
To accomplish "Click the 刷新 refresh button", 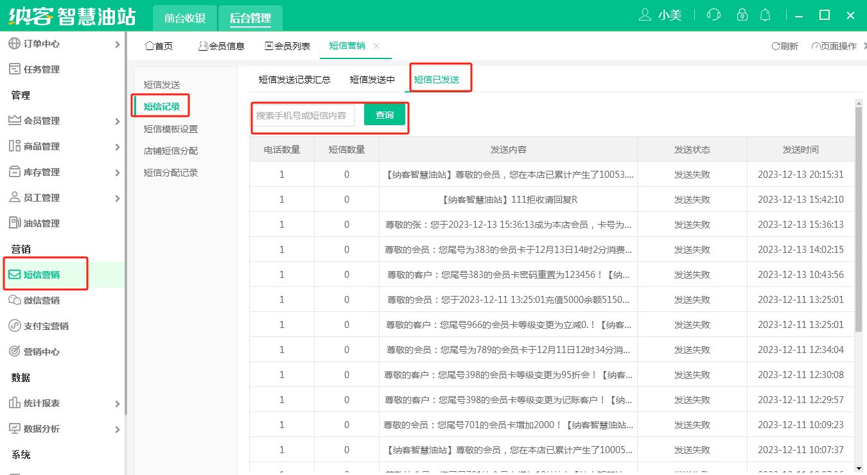I will pos(785,46).
